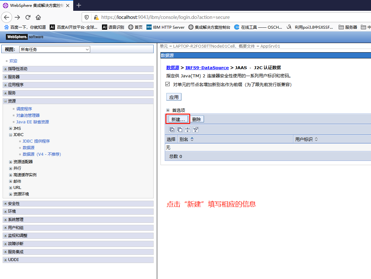Check the checkbox to prefix node name to aliases

(x=167, y=84)
